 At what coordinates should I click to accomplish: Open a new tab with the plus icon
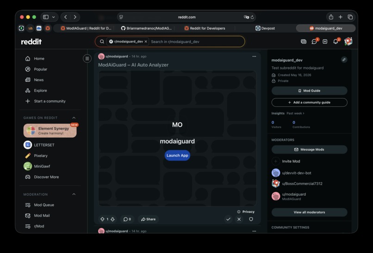coord(341,17)
